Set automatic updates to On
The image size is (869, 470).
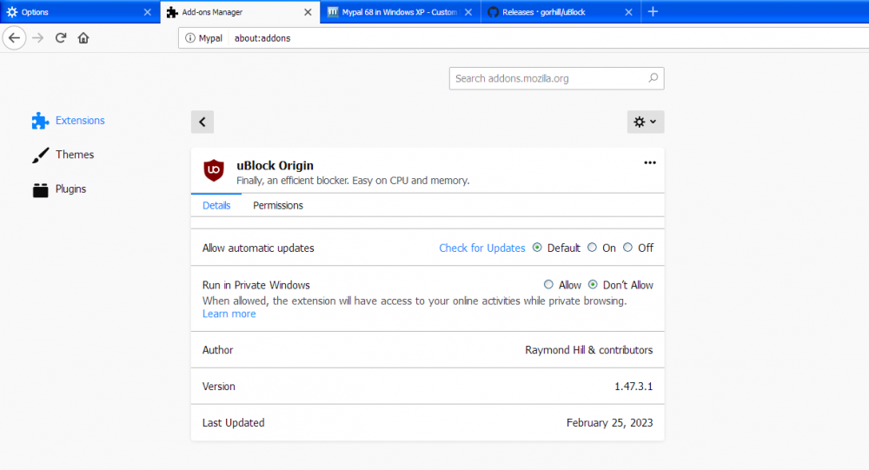click(x=593, y=248)
